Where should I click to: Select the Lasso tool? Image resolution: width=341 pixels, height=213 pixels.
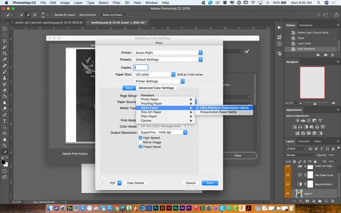click(x=5, y=41)
